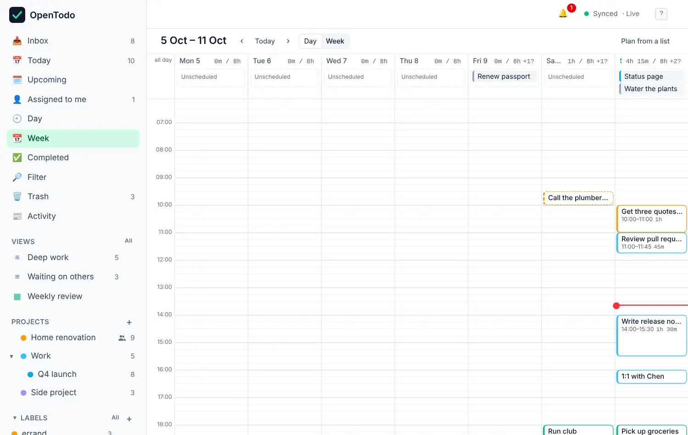The height and width of the screenshot is (435, 688).
Task: Open the Review pull request event
Action: click(x=651, y=243)
